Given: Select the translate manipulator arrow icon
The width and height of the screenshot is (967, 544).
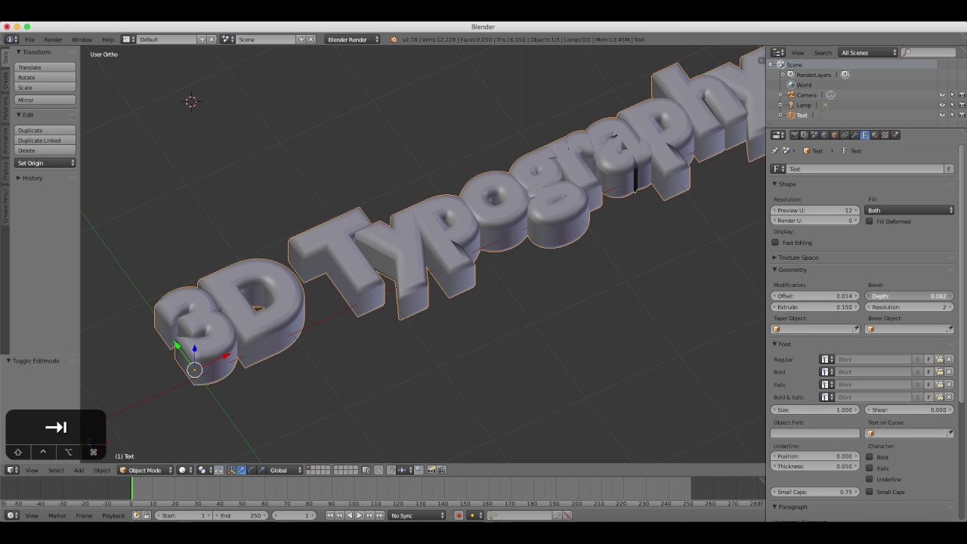Looking at the screenshot, I should [x=242, y=470].
